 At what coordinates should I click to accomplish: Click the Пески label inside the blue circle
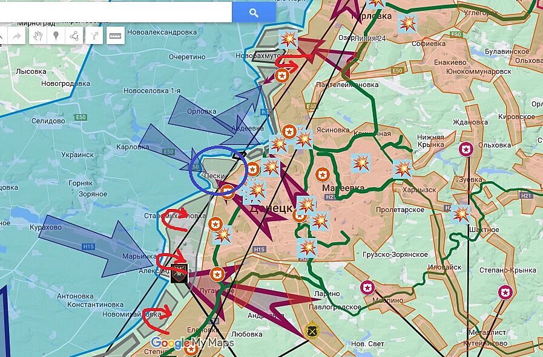pyautogui.click(x=214, y=176)
